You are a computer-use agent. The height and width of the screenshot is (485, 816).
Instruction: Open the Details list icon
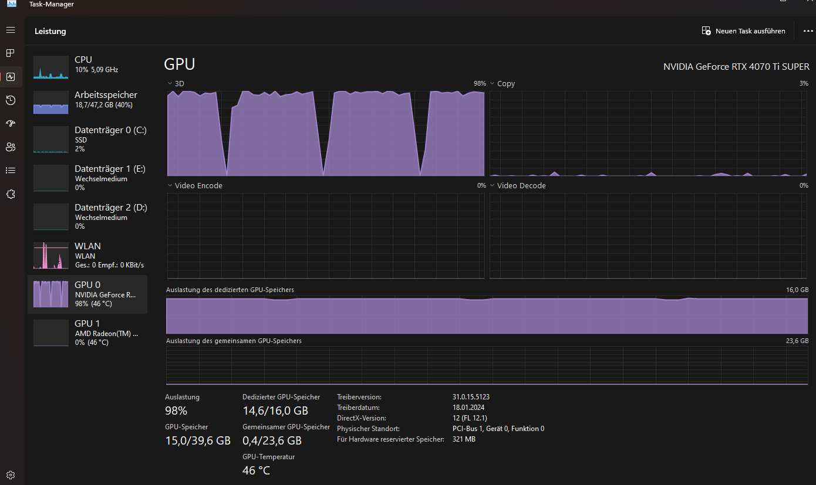tap(11, 170)
